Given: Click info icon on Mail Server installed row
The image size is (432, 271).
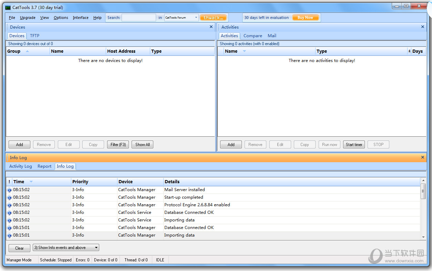Looking at the screenshot, I should (x=9, y=190).
